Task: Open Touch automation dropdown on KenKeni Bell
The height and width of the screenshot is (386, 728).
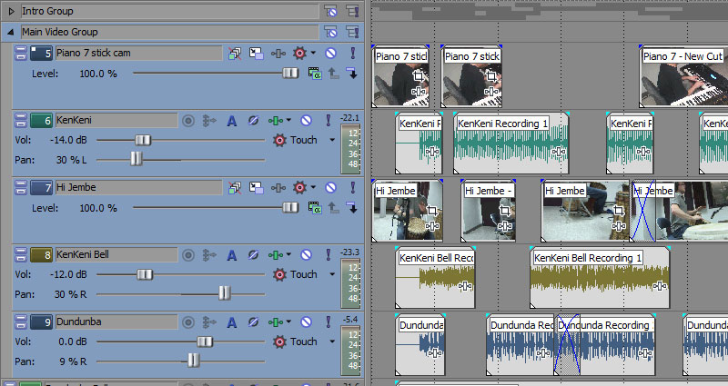Action: pos(332,274)
